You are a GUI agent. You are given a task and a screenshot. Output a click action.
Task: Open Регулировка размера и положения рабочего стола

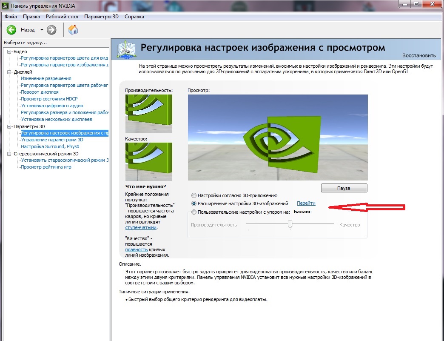pyautogui.click(x=65, y=112)
